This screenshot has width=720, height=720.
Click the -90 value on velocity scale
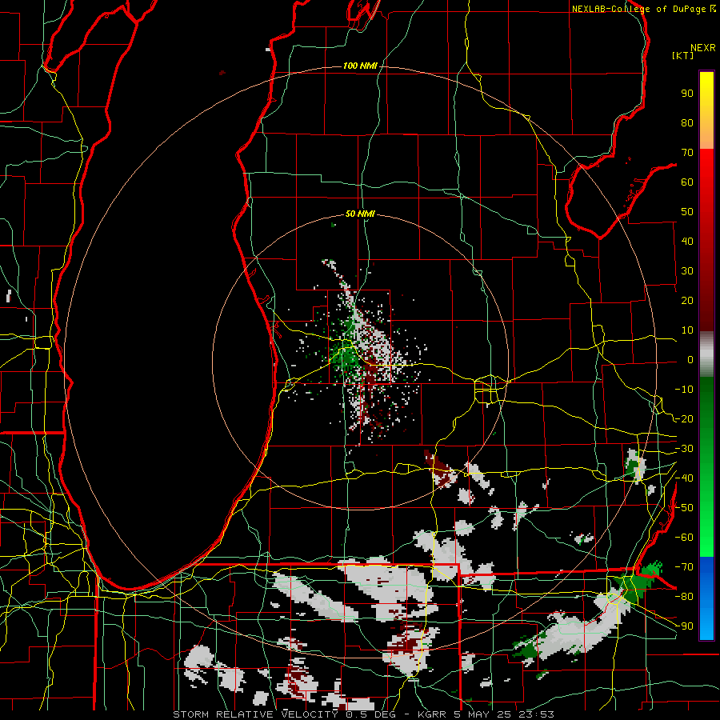pyautogui.click(x=684, y=626)
